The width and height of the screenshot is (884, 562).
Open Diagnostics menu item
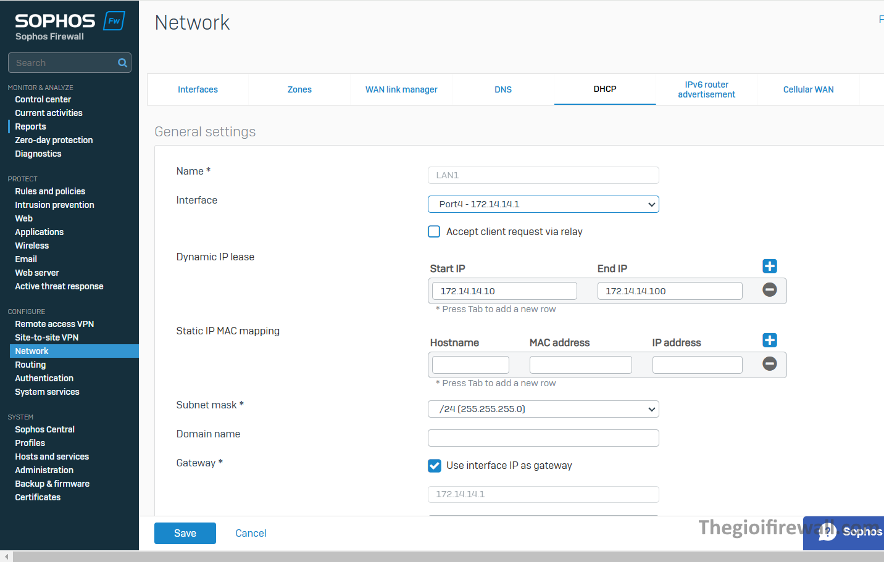pos(38,154)
